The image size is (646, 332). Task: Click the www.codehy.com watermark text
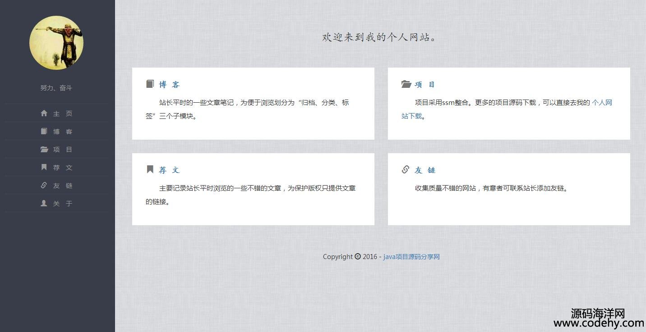[598, 323]
